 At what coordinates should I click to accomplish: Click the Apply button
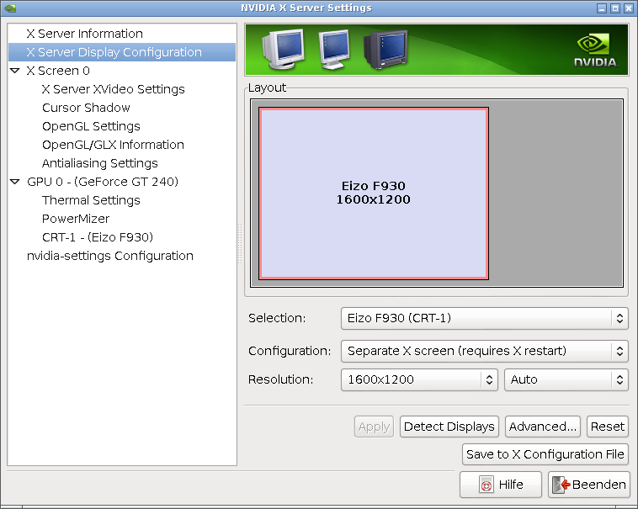374,427
